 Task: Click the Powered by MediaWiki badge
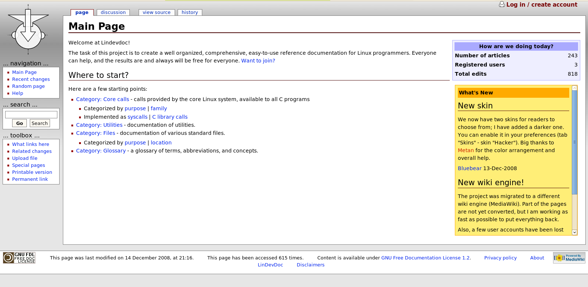click(x=569, y=258)
